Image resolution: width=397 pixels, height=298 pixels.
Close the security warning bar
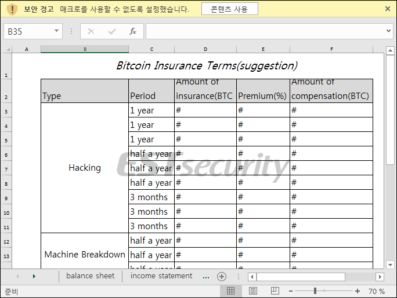coord(387,9)
